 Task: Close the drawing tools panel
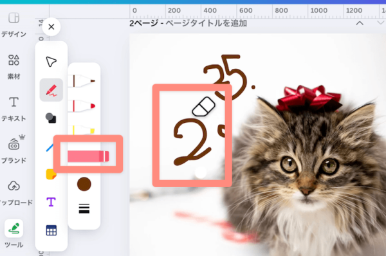tap(51, 26)
